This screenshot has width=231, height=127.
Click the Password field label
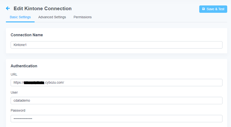18,110
